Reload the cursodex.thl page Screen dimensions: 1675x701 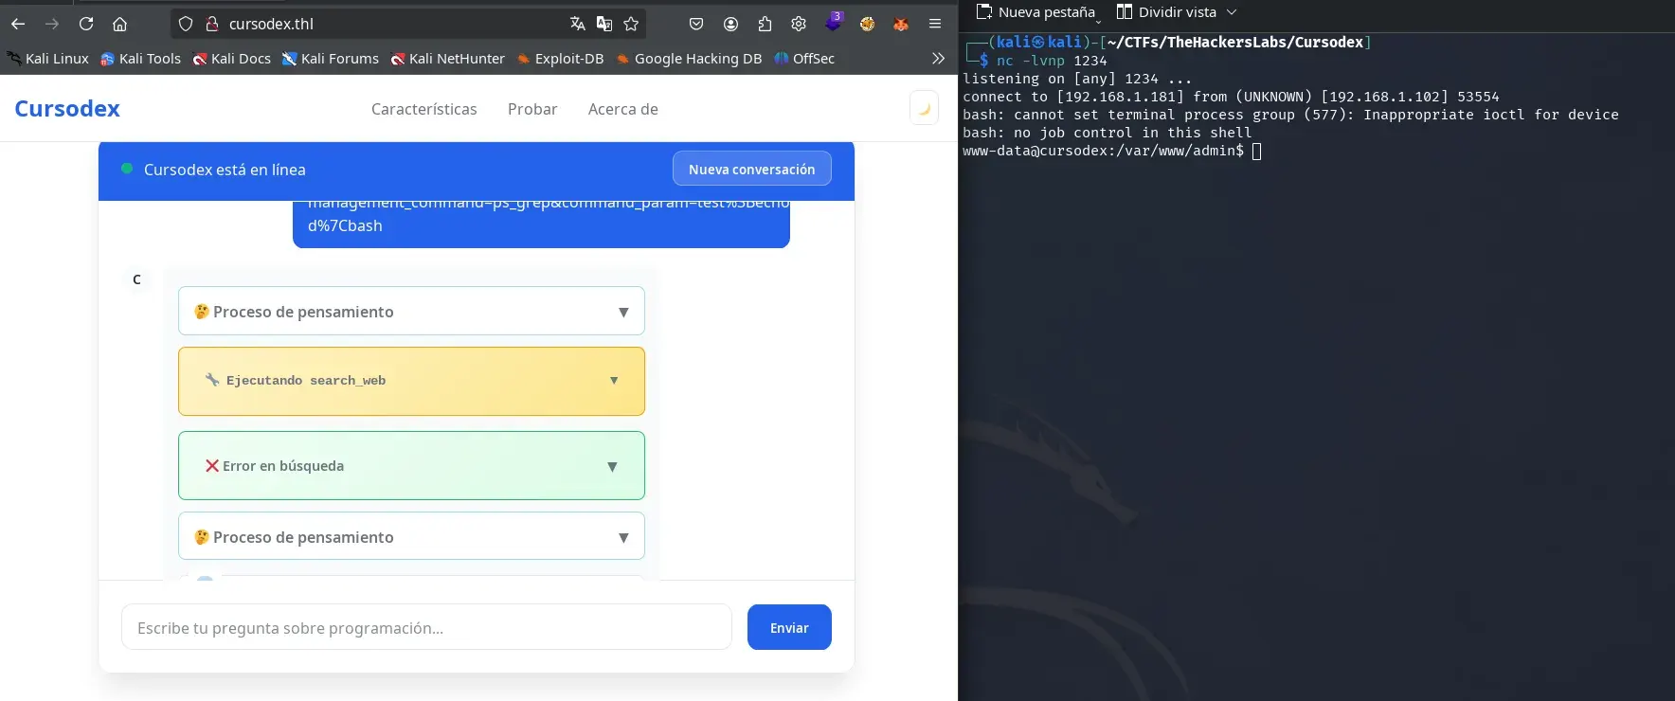[86, 24]
